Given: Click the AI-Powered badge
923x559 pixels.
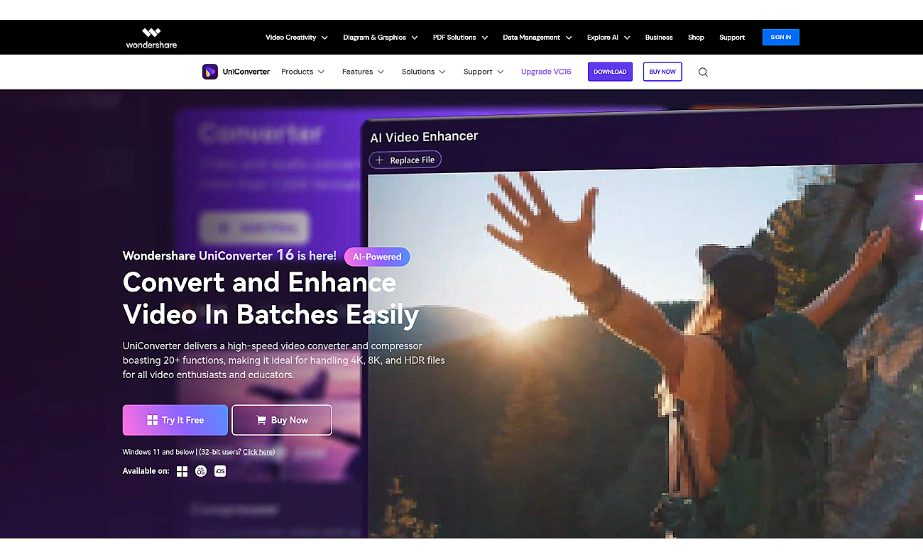Looking at the screenshot, I should (377, 257).
